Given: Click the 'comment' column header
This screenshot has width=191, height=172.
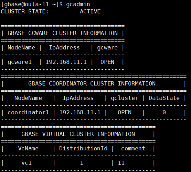Looking at the screenshot, I should [x=133, y=148].
